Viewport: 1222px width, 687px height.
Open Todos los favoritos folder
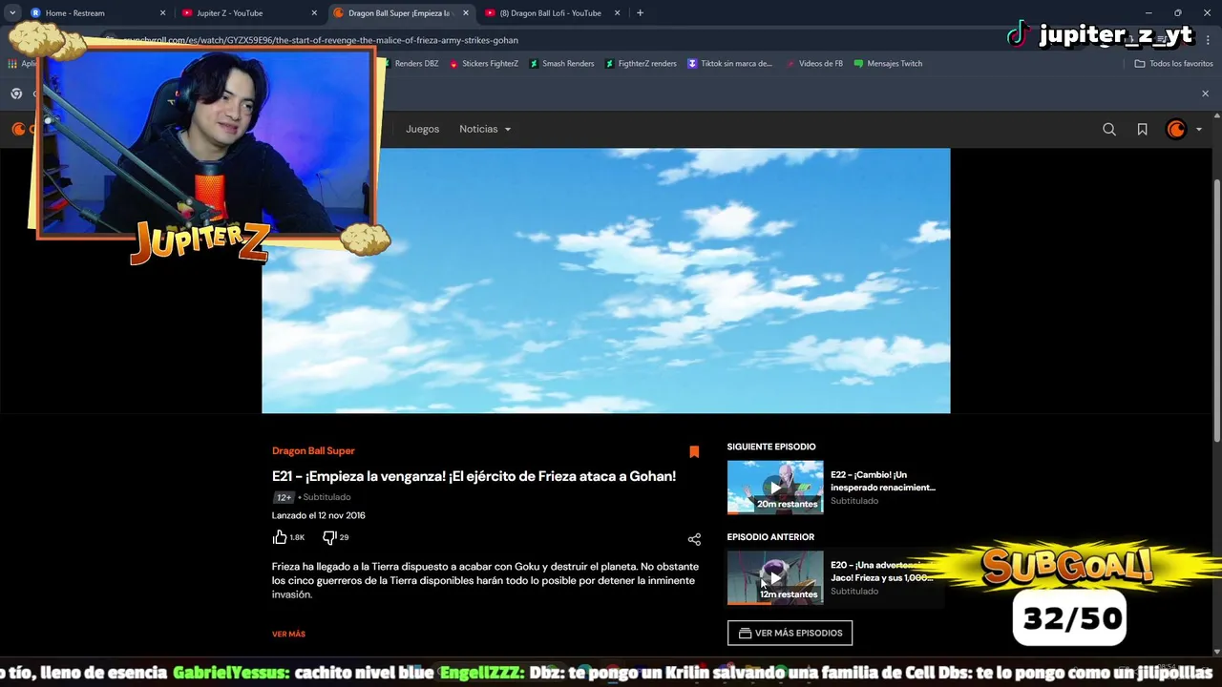(1173, 64)
